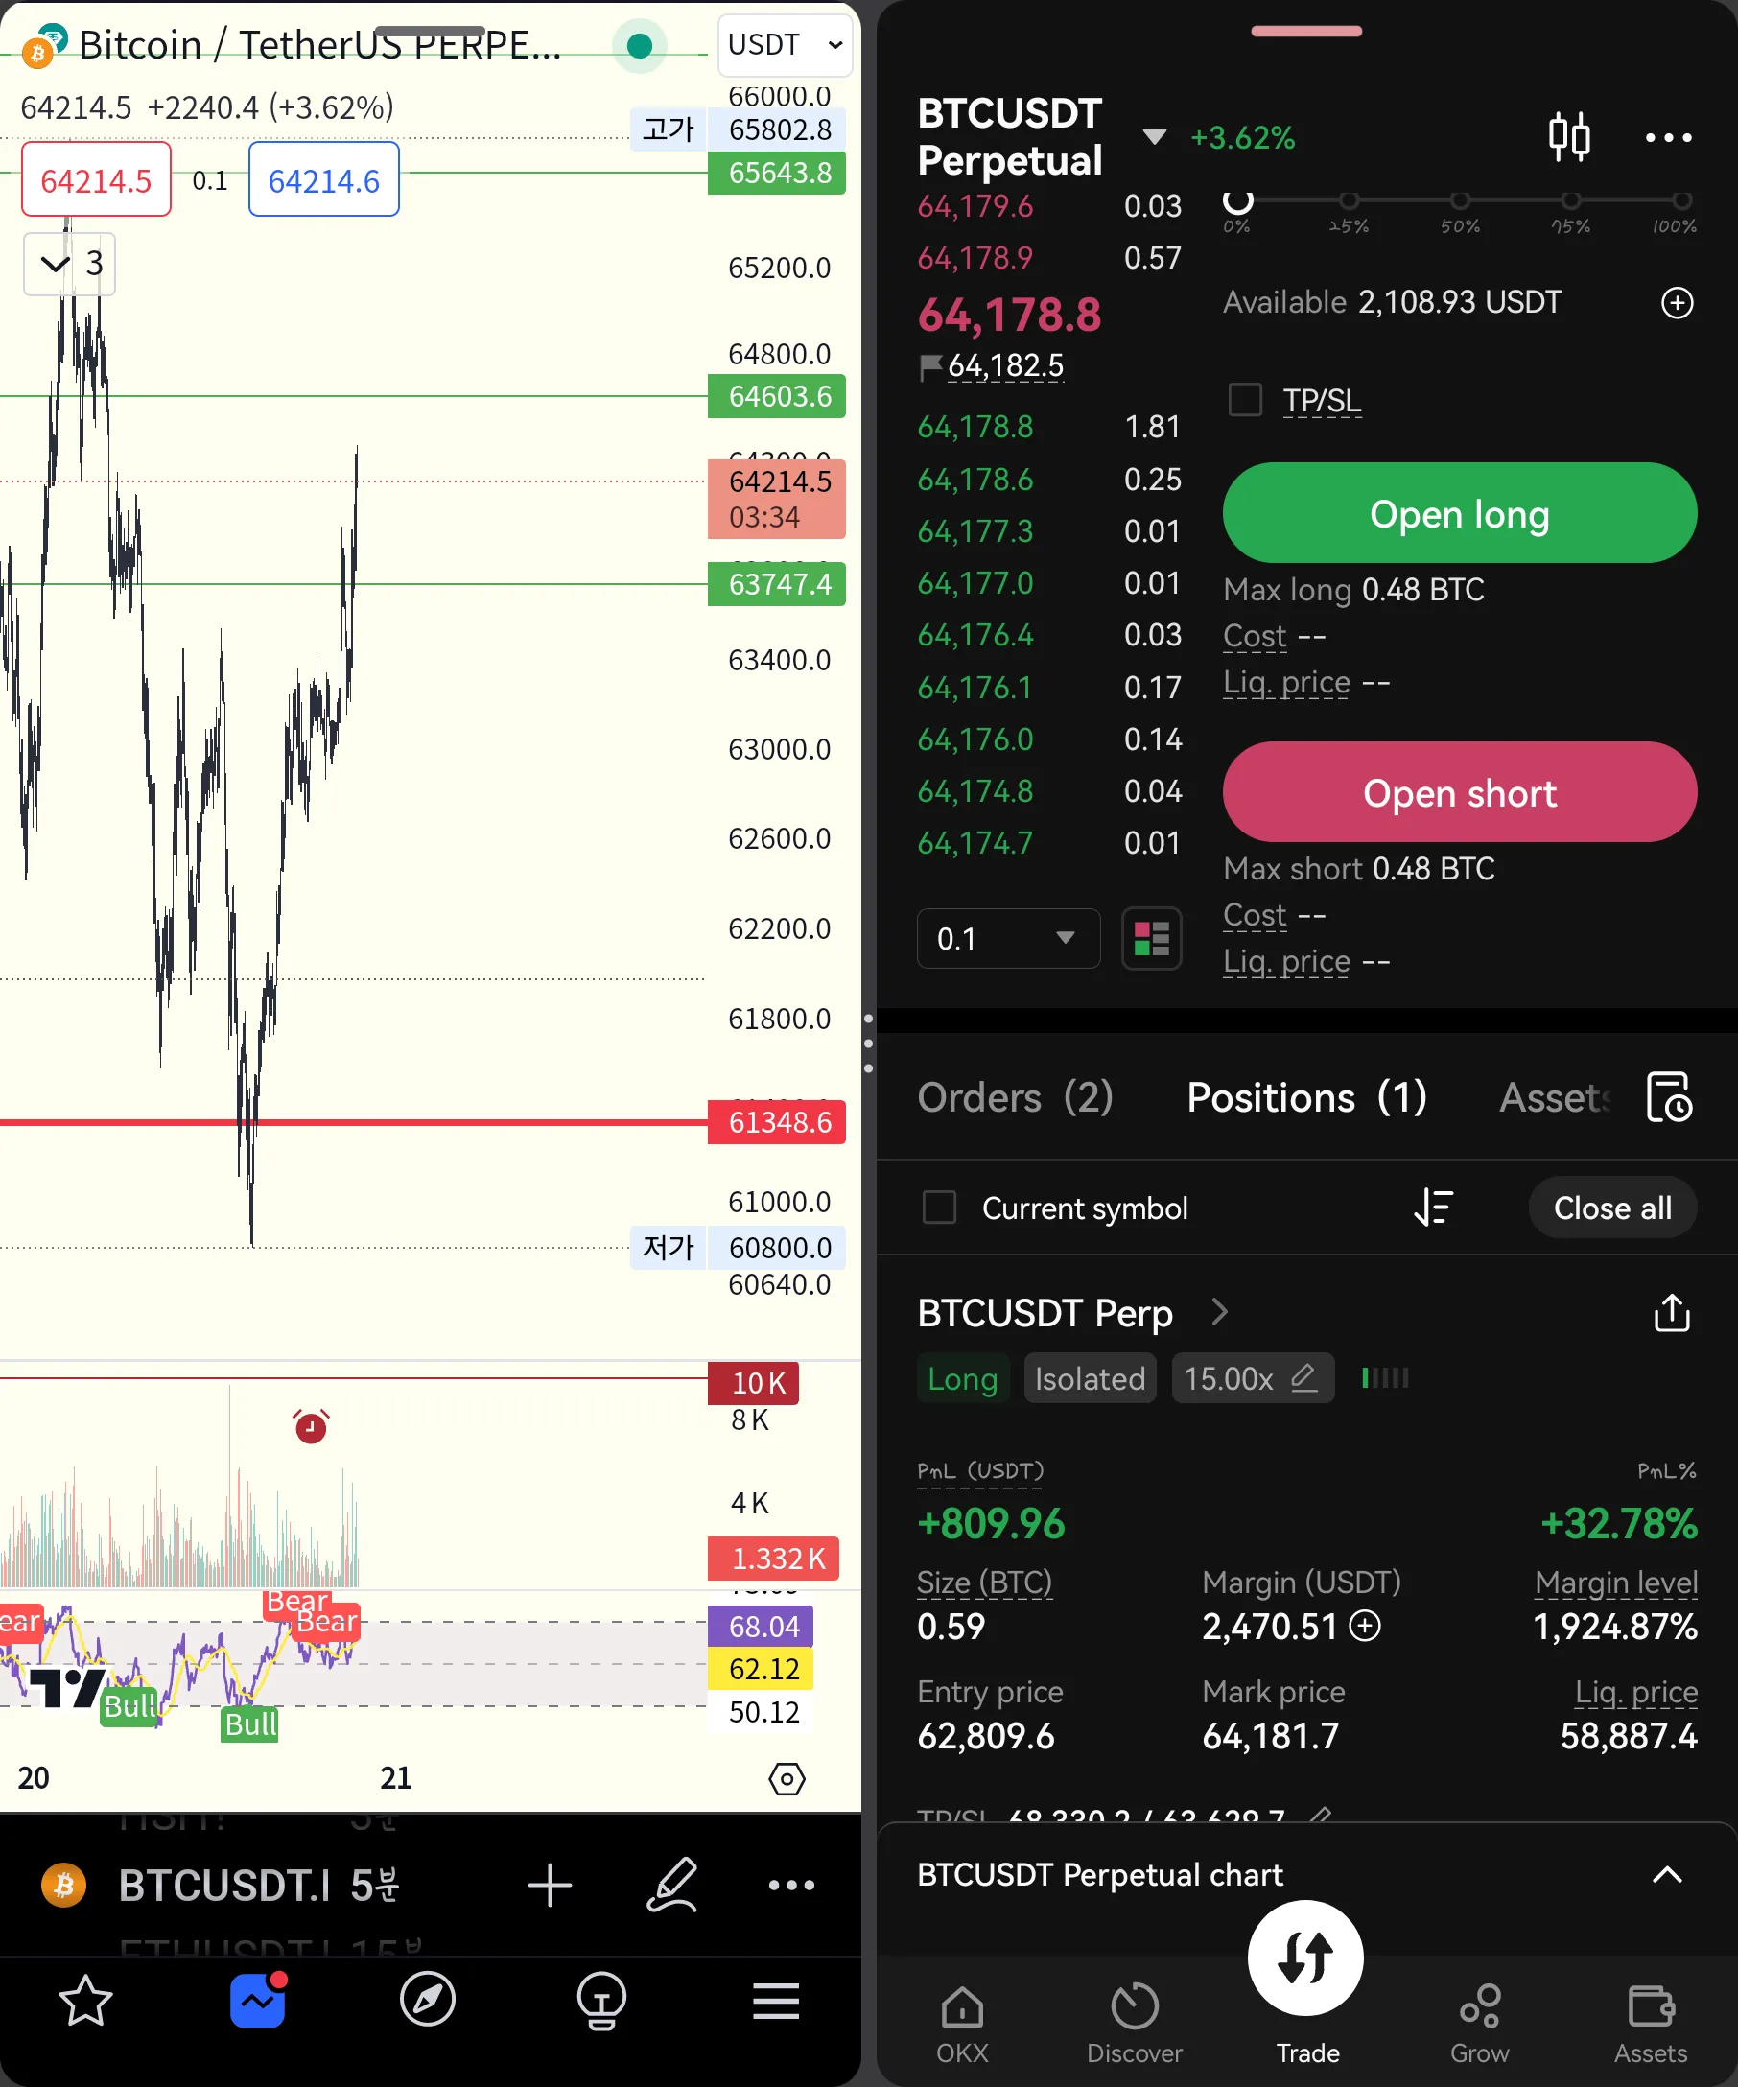
Task: Collapse the BTCUSDT Perpetual chart panel
Action: (1667, 1874)
